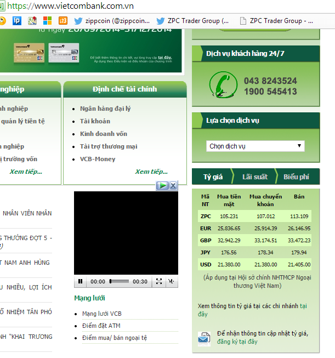Click the gold JCB card image
This screenshot has height=358, width=335.
pos(29,53)
